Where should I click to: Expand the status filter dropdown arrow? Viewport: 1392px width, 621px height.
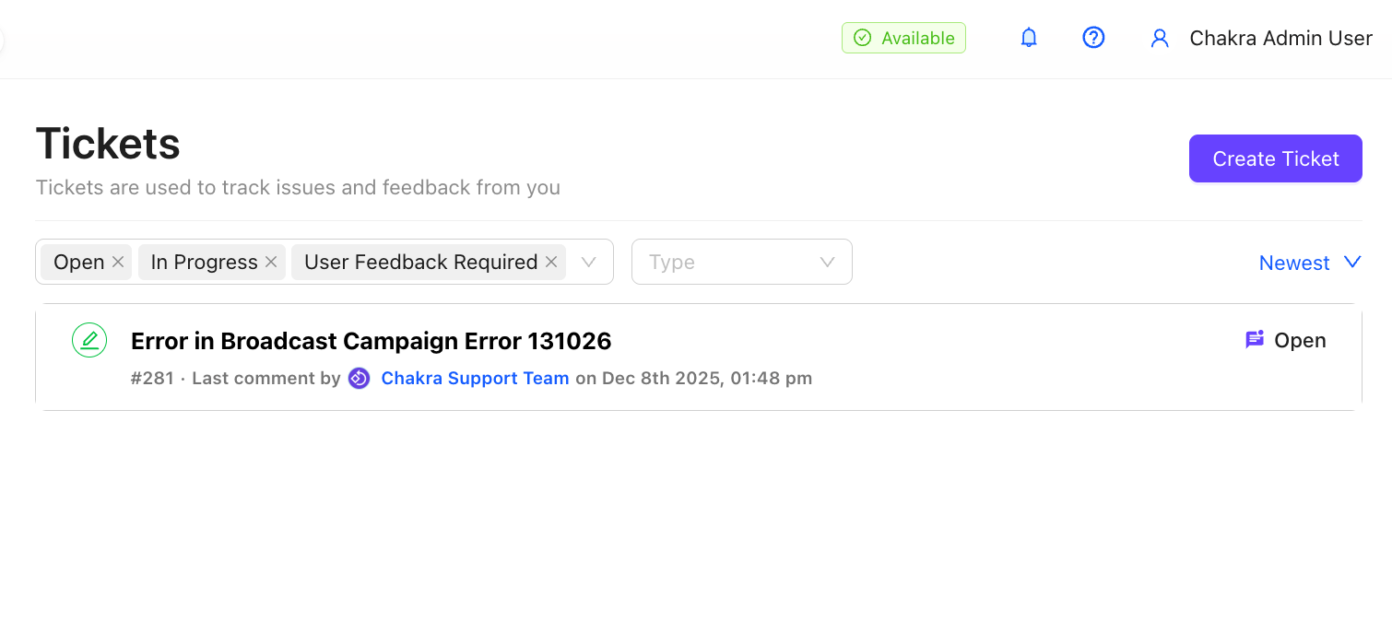[x=589, y=262]
